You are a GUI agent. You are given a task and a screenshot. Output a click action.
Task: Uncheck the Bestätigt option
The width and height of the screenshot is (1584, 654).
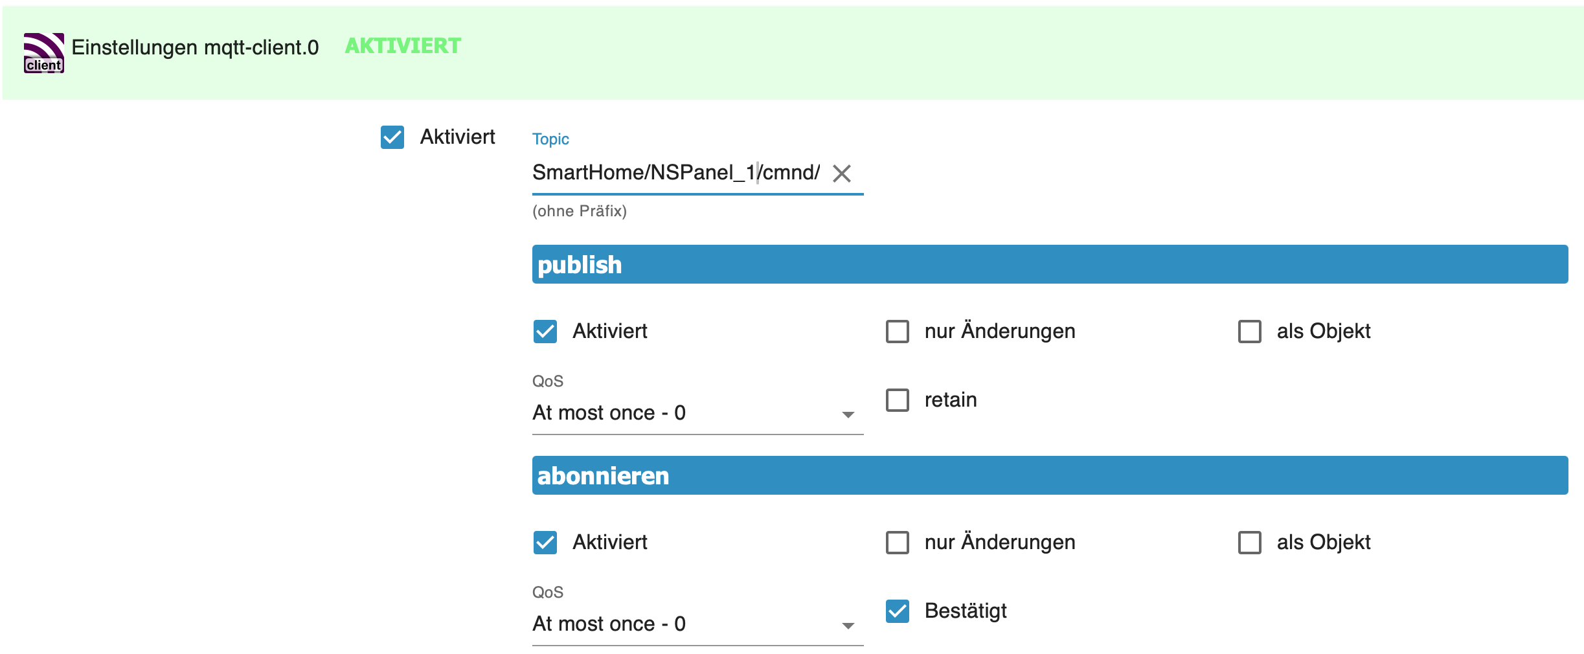pos(897,611)
